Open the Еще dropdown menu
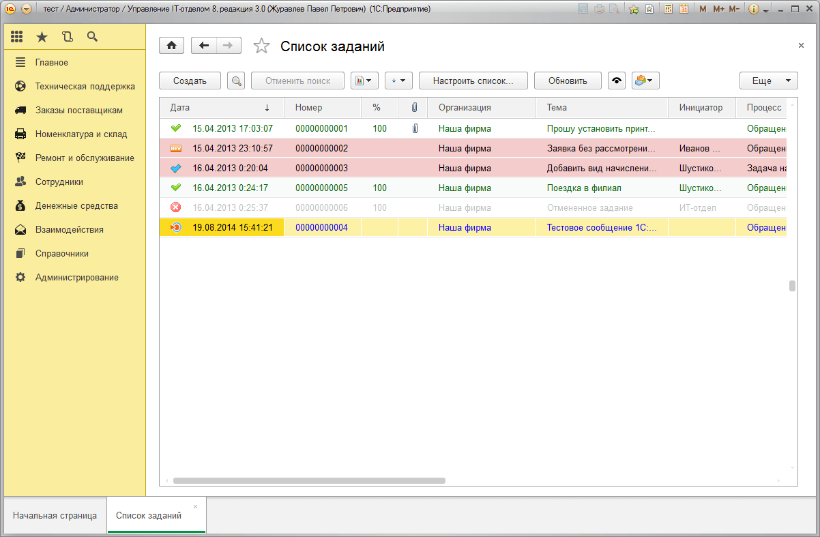Image resolution: width=820 pixels, height=537 pixels. click(769, 81)
